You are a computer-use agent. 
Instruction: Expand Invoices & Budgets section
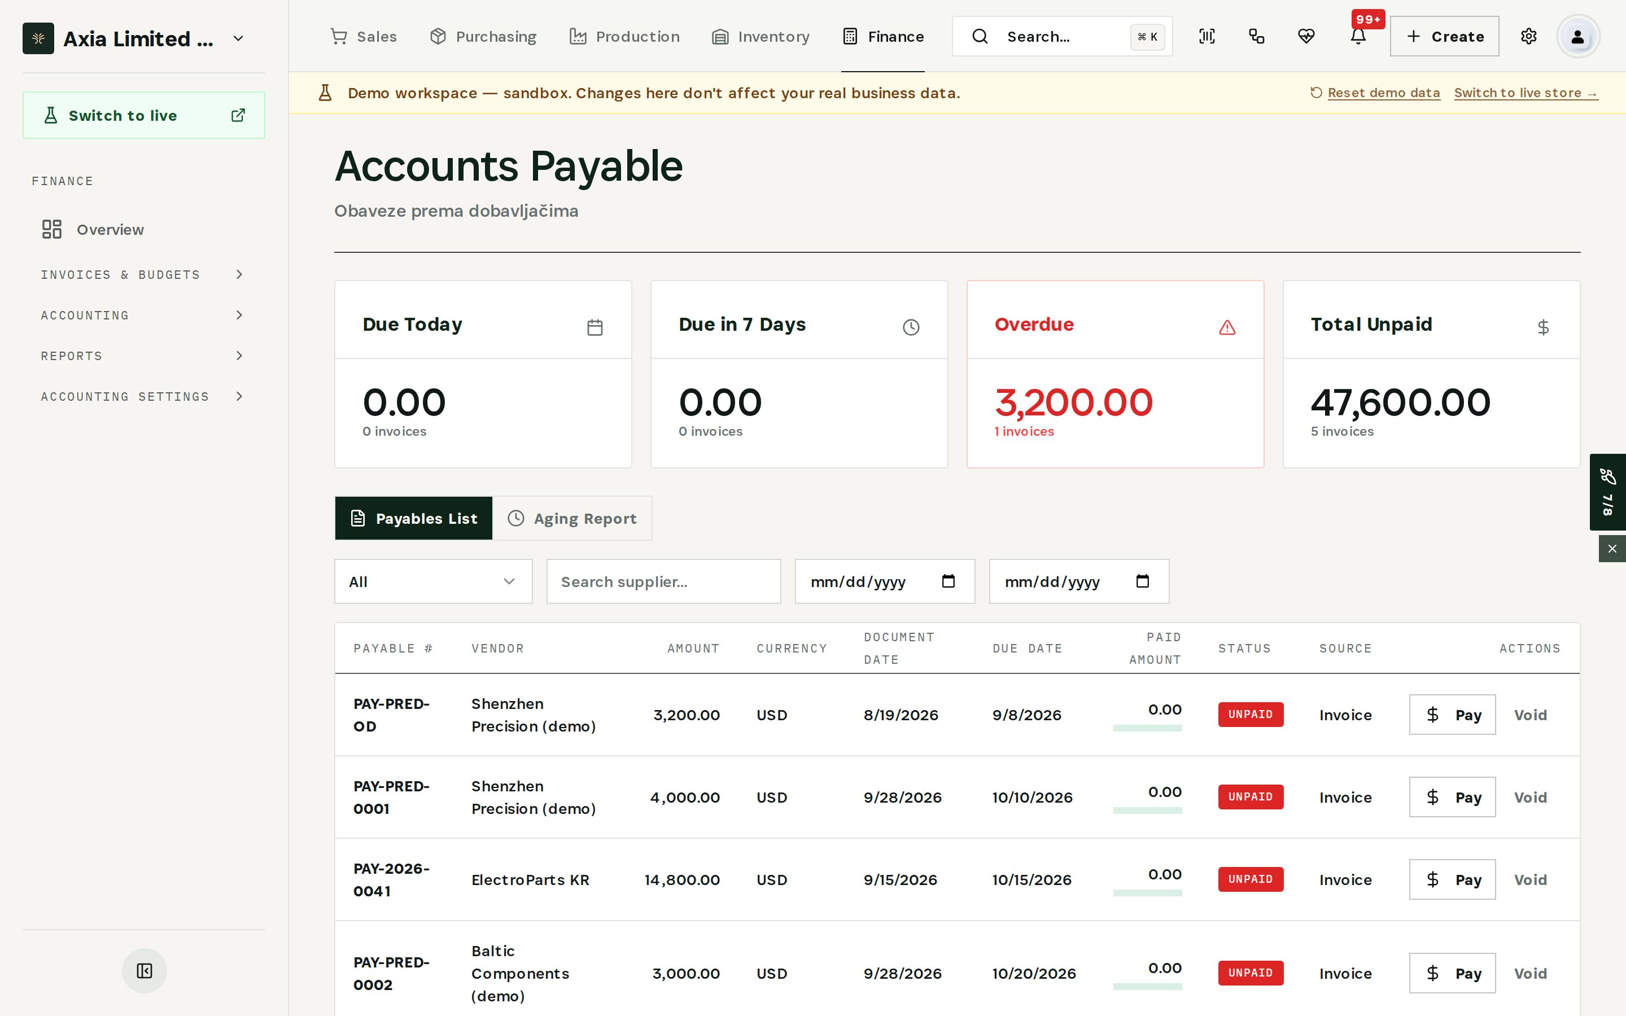pos(144,275)
